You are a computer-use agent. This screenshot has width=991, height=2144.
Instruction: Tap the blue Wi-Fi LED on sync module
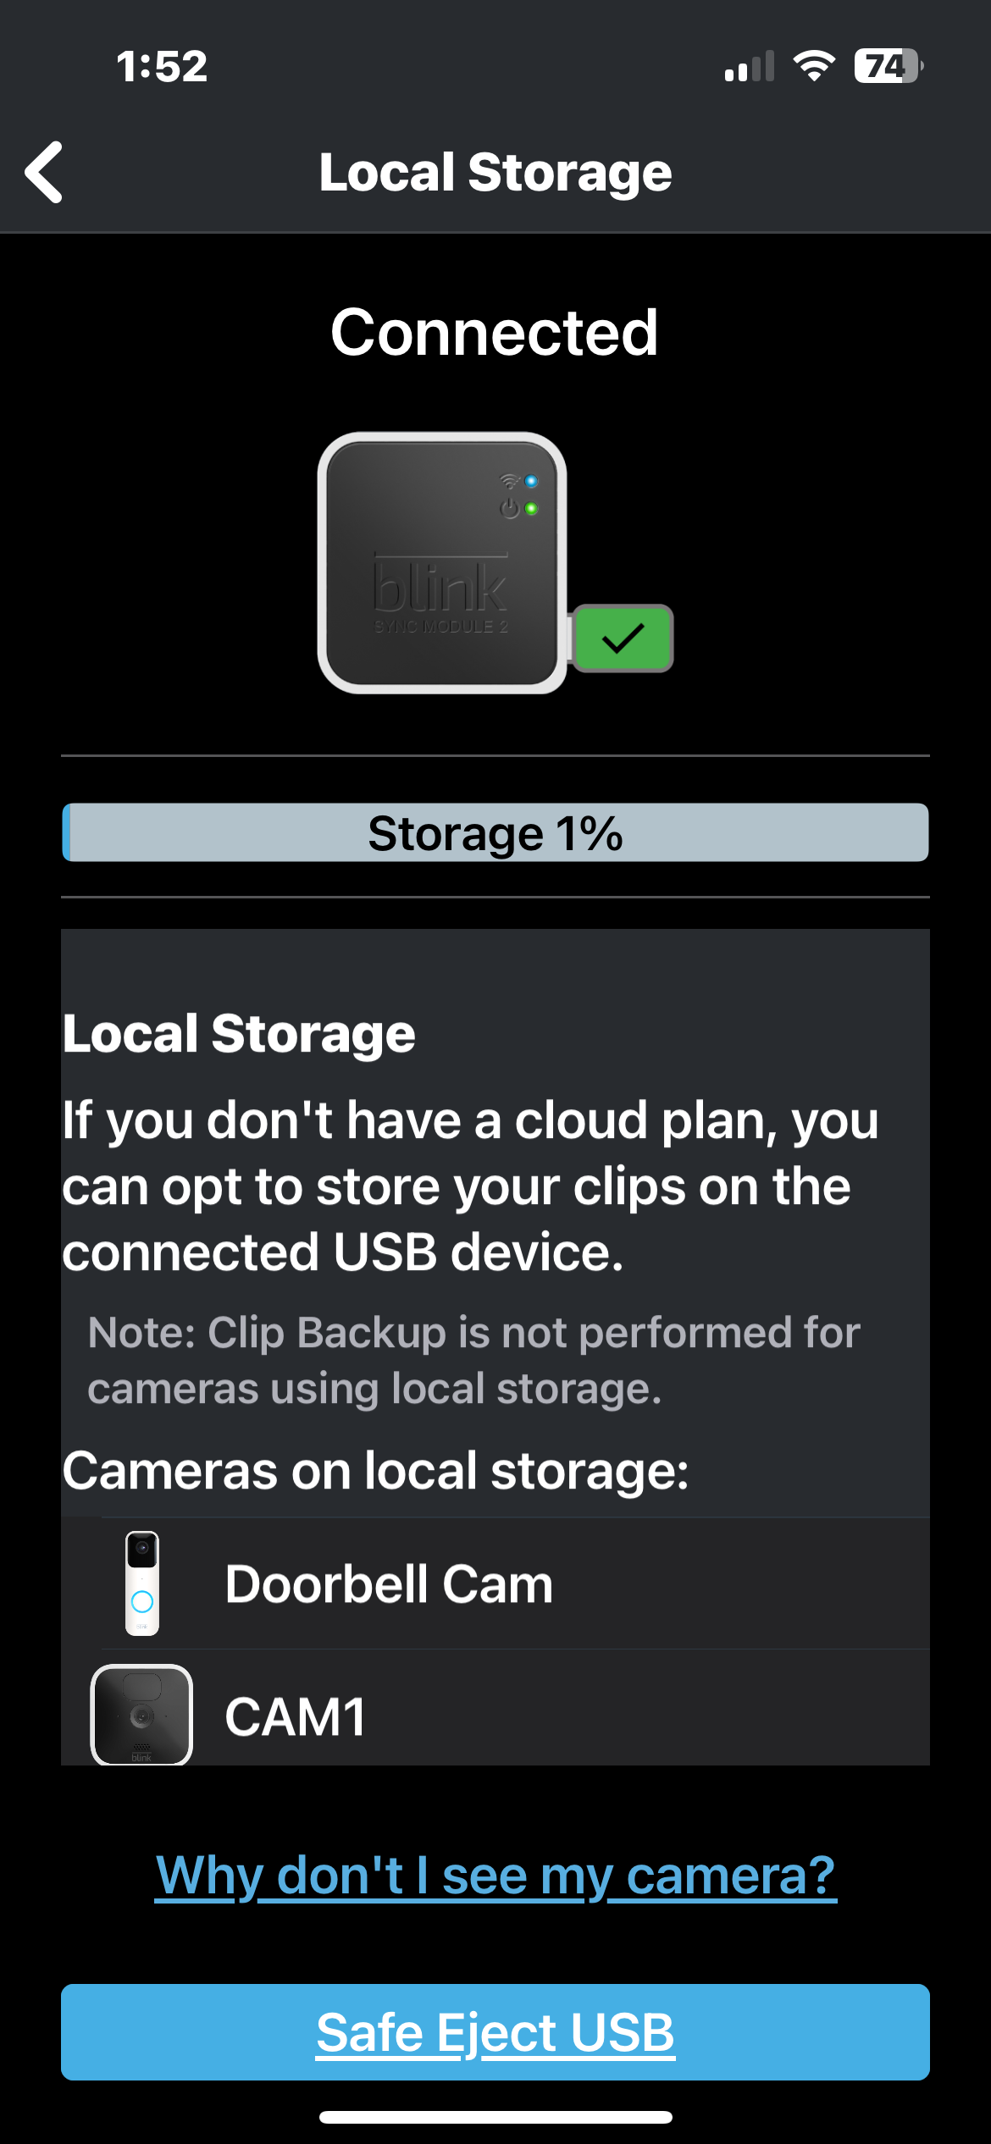[531, 481]
